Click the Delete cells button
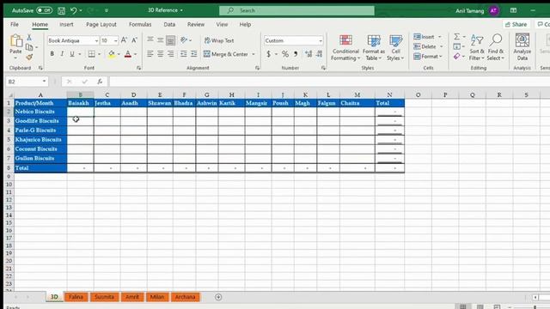550x309 pixels. click(x=425, y=46)
